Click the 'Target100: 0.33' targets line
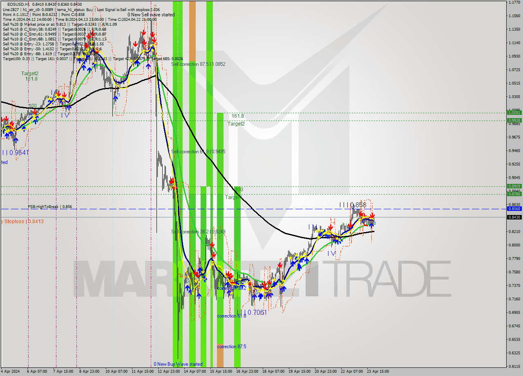Viewport: 523px width, 376px height. (92, 58)
